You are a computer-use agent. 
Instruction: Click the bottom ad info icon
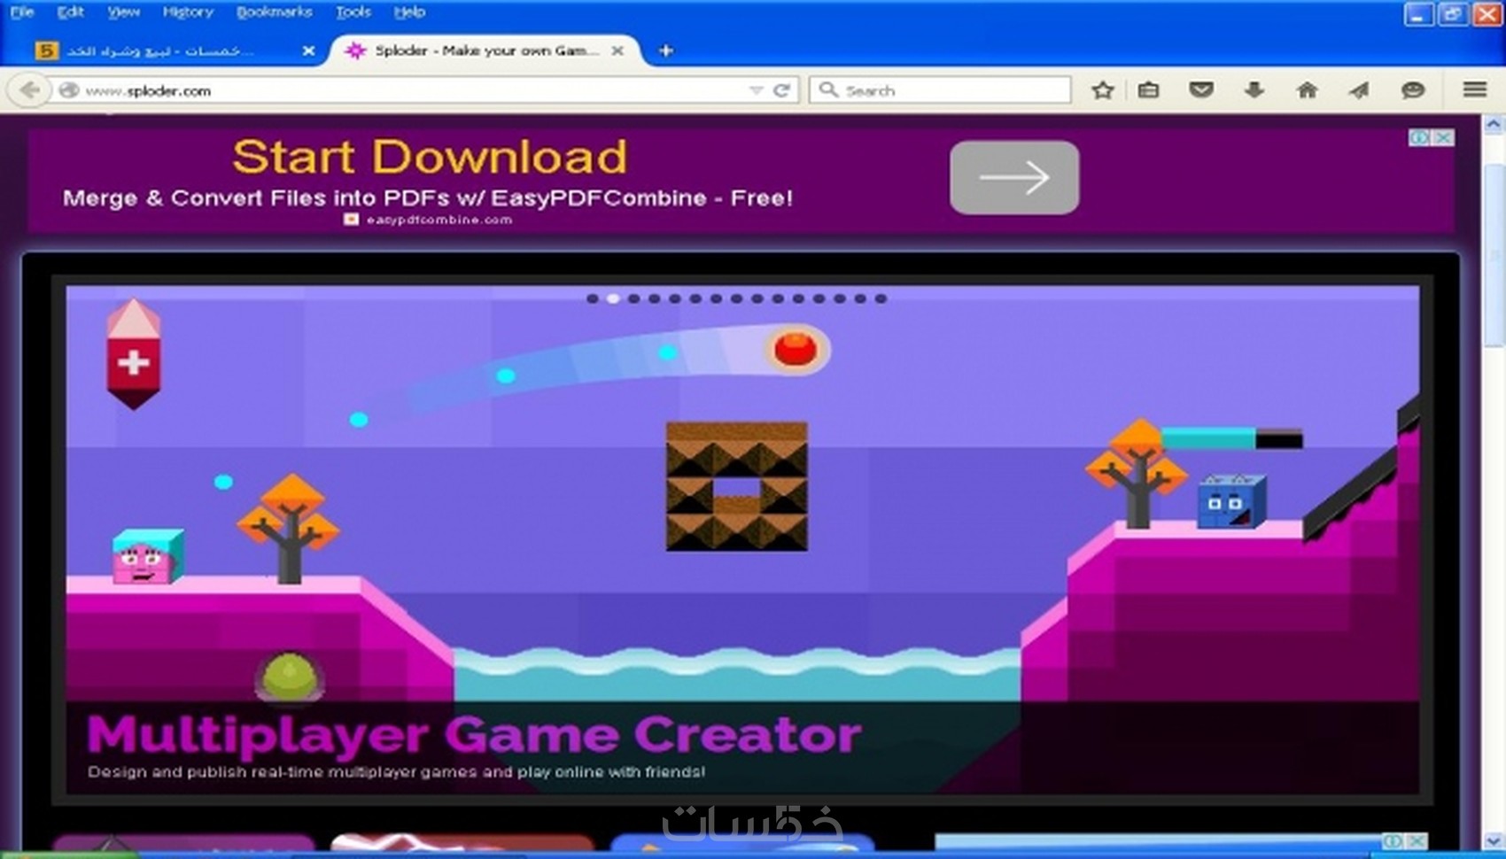pos(1393,841)
